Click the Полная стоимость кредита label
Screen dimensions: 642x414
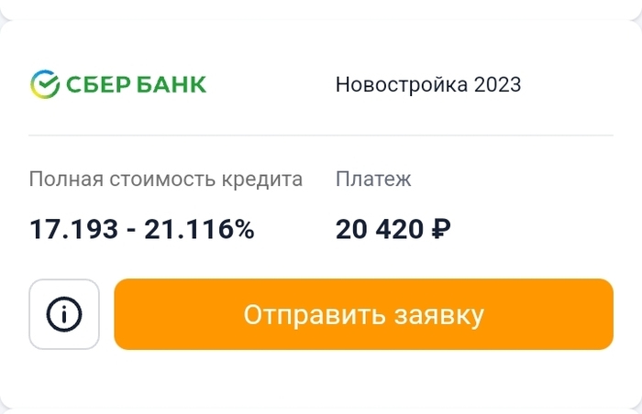point(166,179)
